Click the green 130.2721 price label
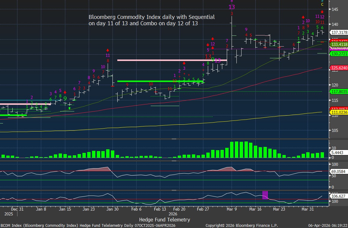The height and width of the screenshot is (228, 348). click(339, 54)
